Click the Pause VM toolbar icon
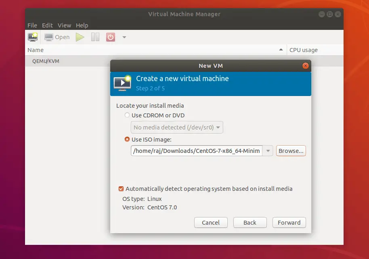Image resolution: width=369 pixels, height=259 pixels. (95, 37)
